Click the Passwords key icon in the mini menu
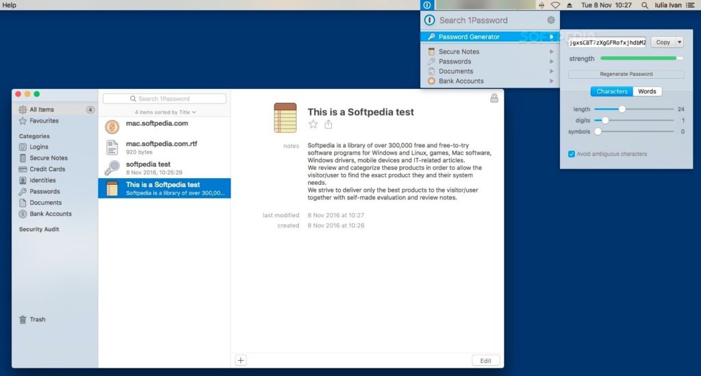 coord(431,61)
